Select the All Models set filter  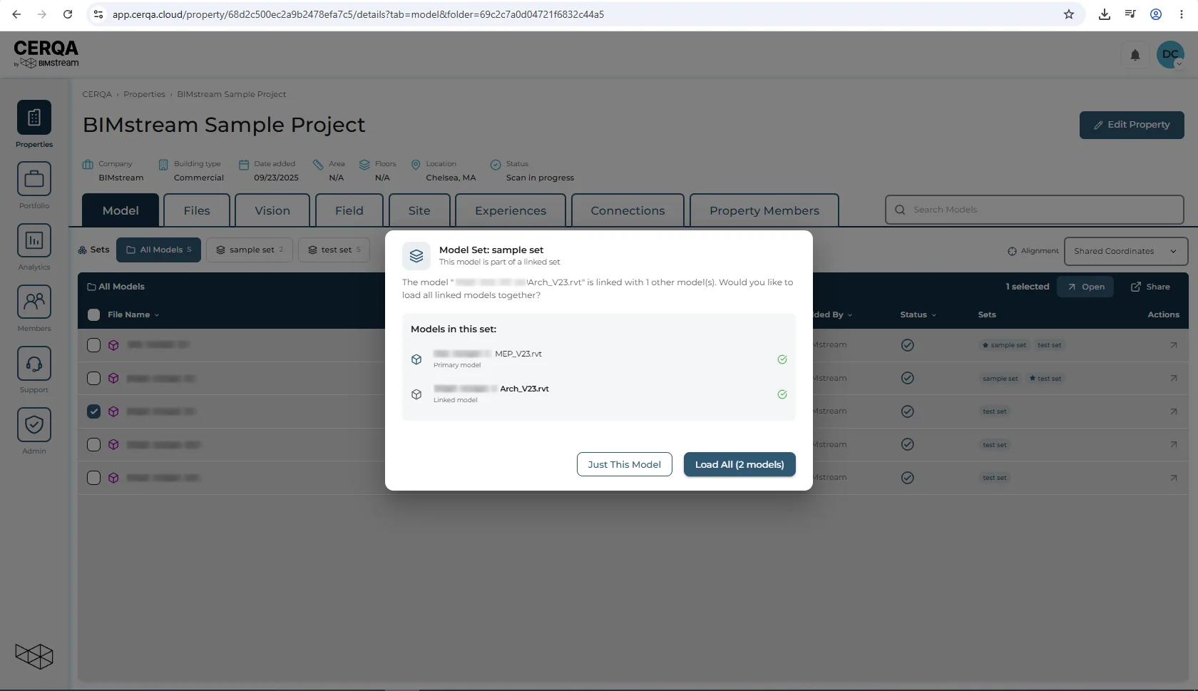pos(158,250)
